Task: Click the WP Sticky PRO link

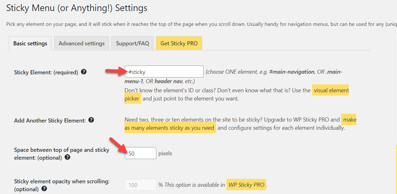Action: (246, 185)
